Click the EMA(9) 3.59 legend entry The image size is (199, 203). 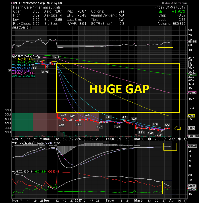tap(21, 70)
